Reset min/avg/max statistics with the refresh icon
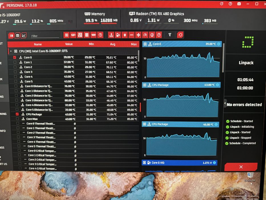 coord(180,35)
